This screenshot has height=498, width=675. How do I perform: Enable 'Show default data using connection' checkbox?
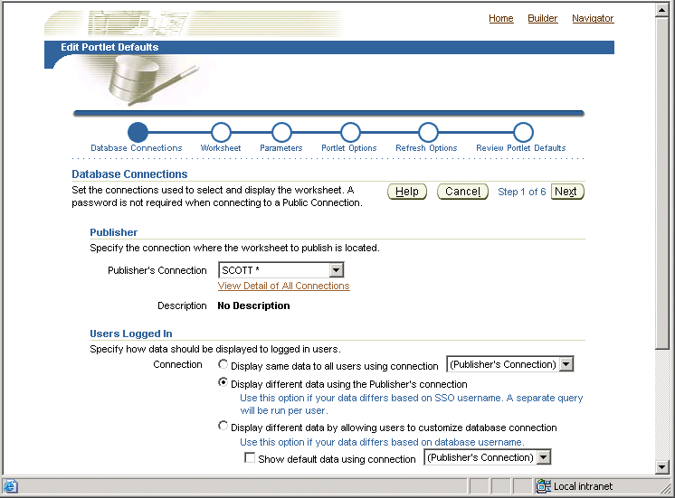pyautogui.click(x=250, y=457)
